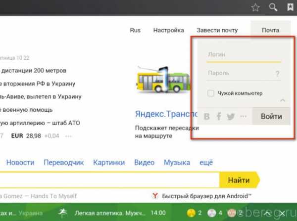
Task: Click the bronze medal count icon
Action: 232,213
